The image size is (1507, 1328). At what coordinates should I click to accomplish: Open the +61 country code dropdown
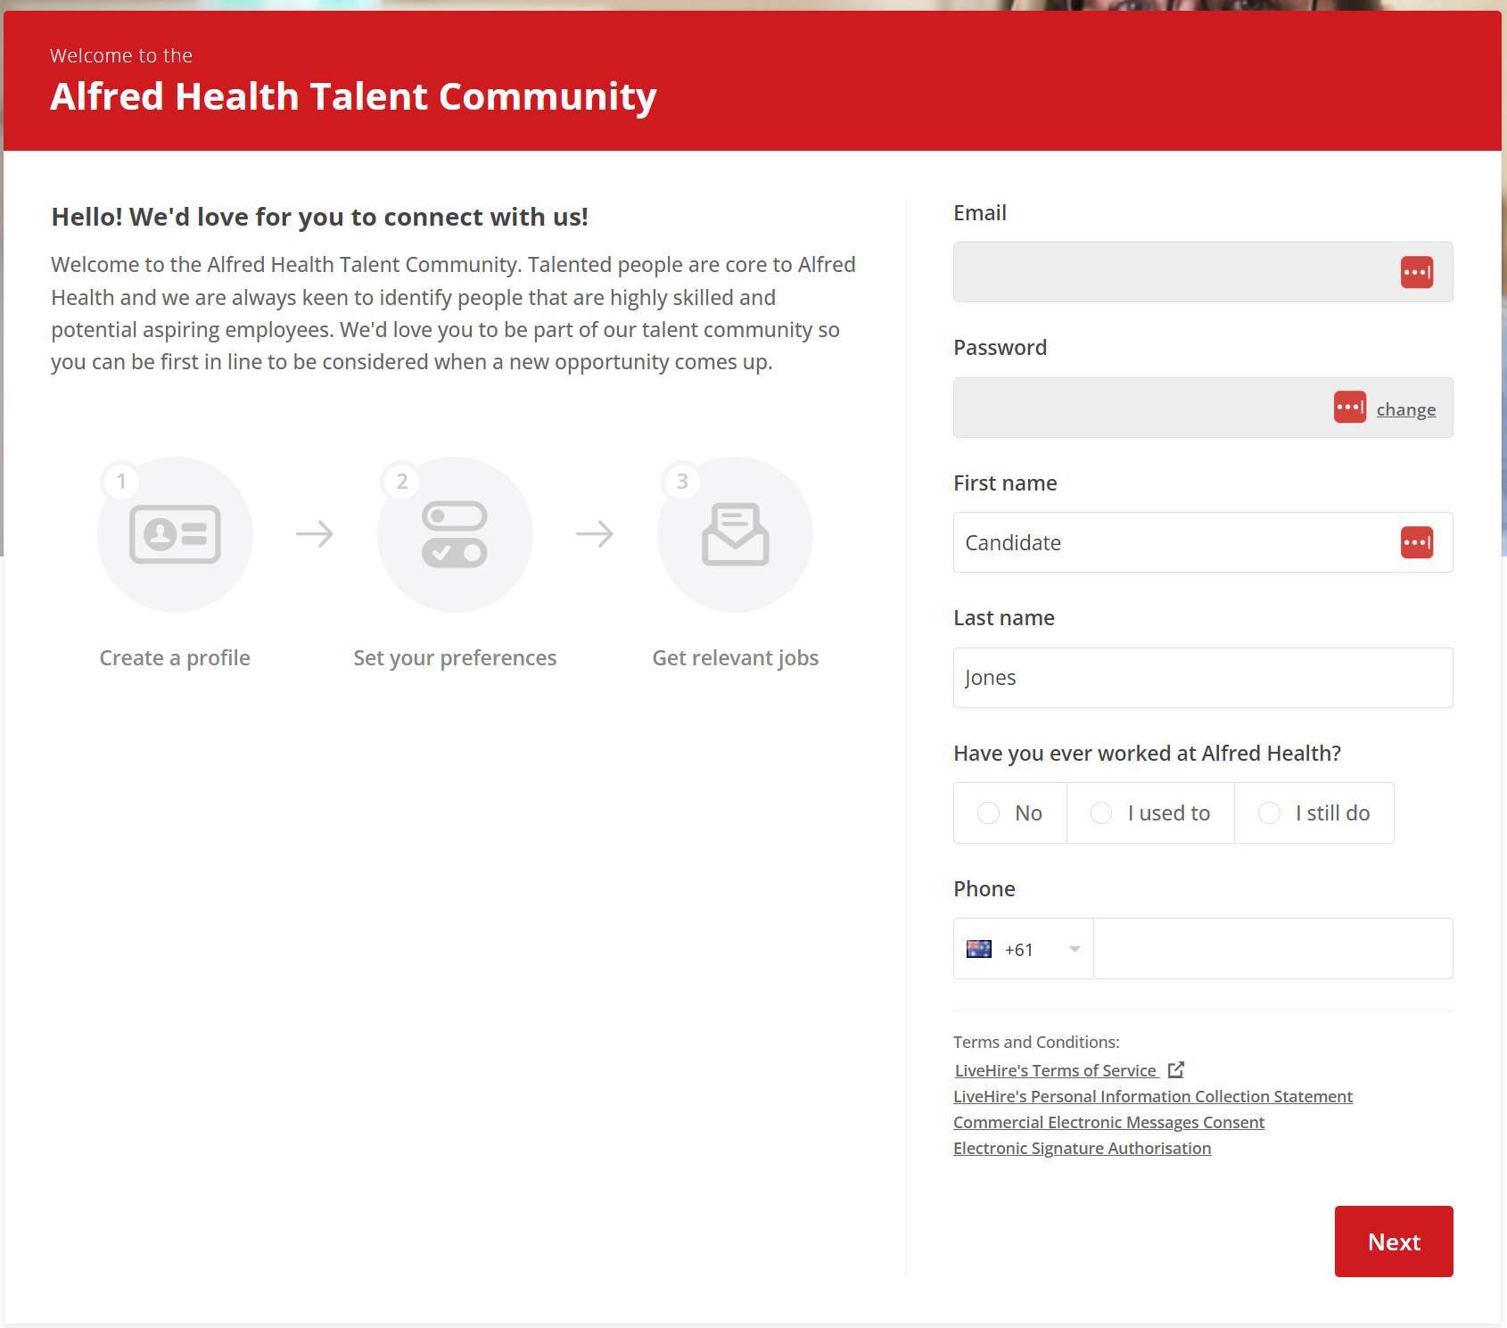tap(1024, 949)
